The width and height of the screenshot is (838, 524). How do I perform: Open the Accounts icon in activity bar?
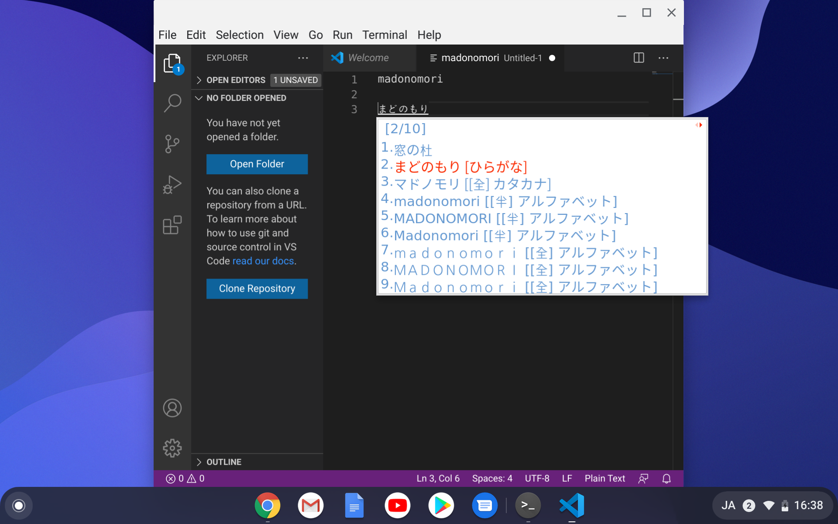tap(172, 408)
